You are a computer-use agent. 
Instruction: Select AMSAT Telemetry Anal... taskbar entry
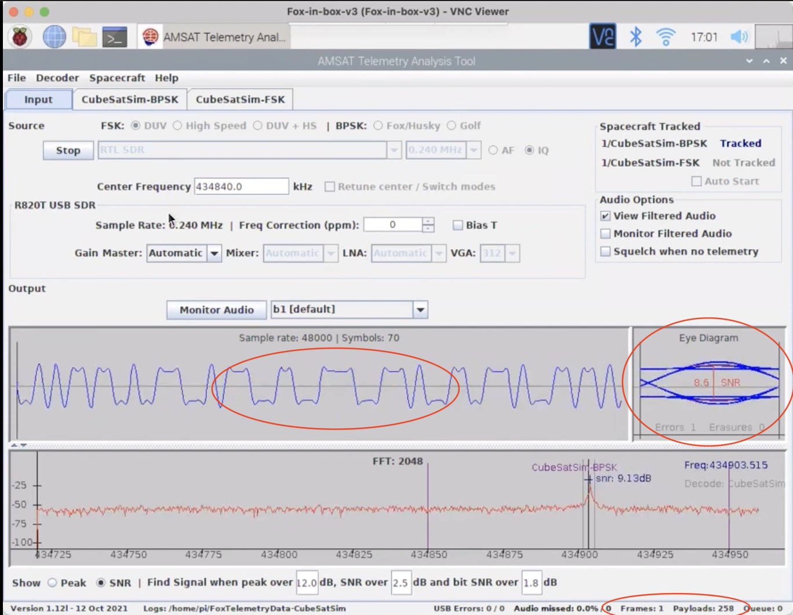tap(214, 37)
